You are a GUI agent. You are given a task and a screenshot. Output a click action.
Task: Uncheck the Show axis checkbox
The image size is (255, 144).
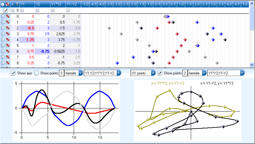tap(13, 73)
